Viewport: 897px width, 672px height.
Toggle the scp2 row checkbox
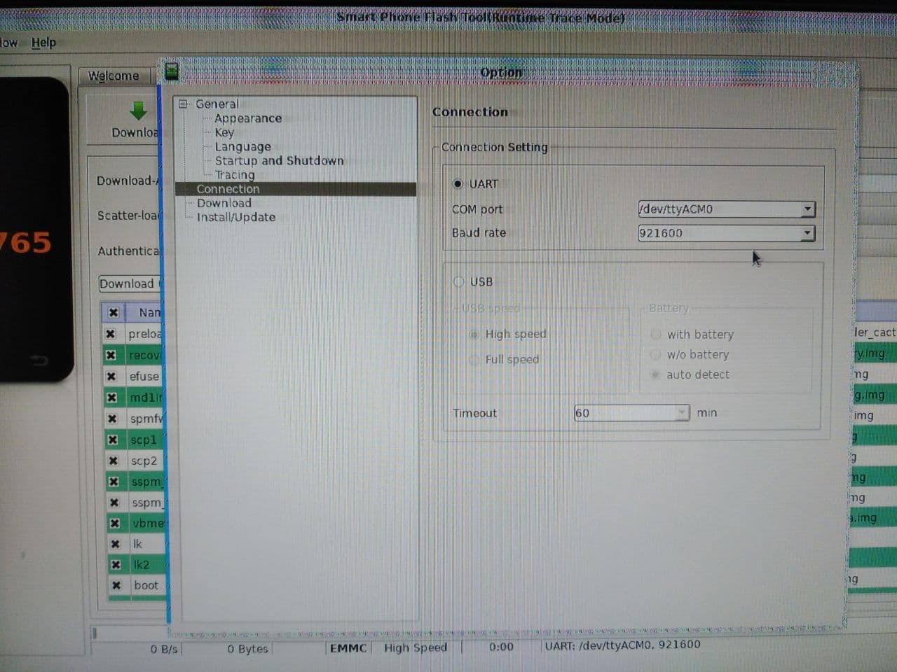tap(113, 461)
